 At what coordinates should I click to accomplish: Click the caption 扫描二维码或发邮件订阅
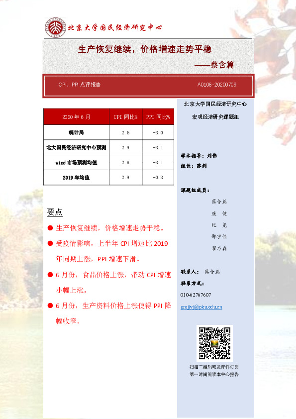[x=214, y=367]
